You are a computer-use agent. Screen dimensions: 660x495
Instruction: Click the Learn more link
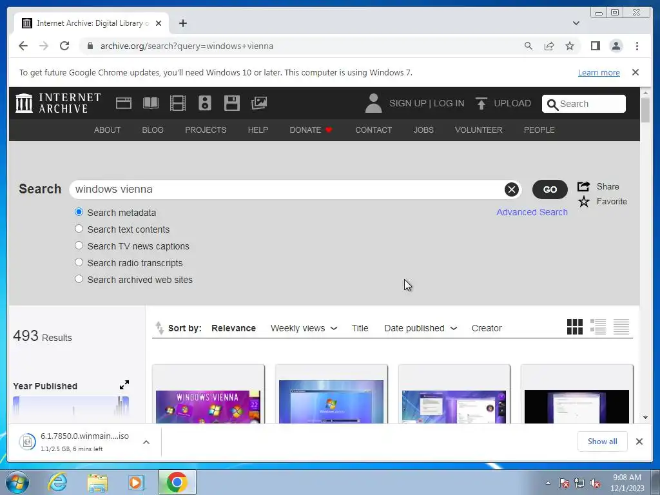coord(599,72)
